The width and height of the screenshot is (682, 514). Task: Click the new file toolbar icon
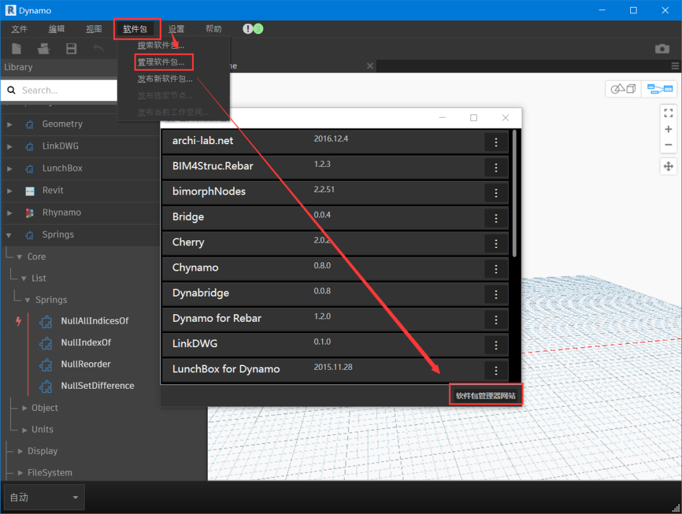click(17, 49)
